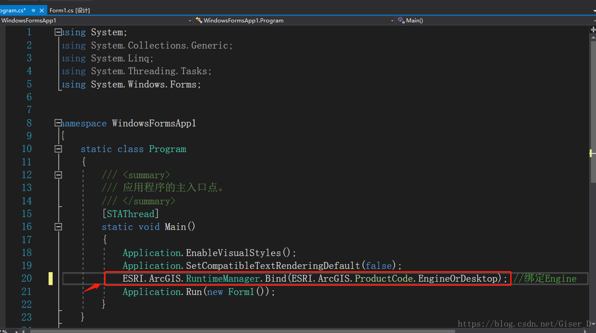Click the text 'System.Collections.Generic'
Screen dimensions: 596x333
160,45
